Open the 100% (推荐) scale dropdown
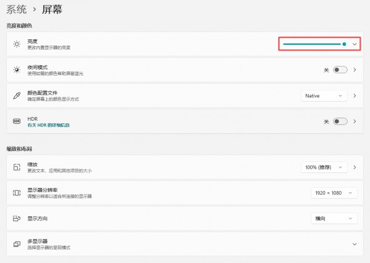Viewport: 370px width, 263px height. click(324, 168)
